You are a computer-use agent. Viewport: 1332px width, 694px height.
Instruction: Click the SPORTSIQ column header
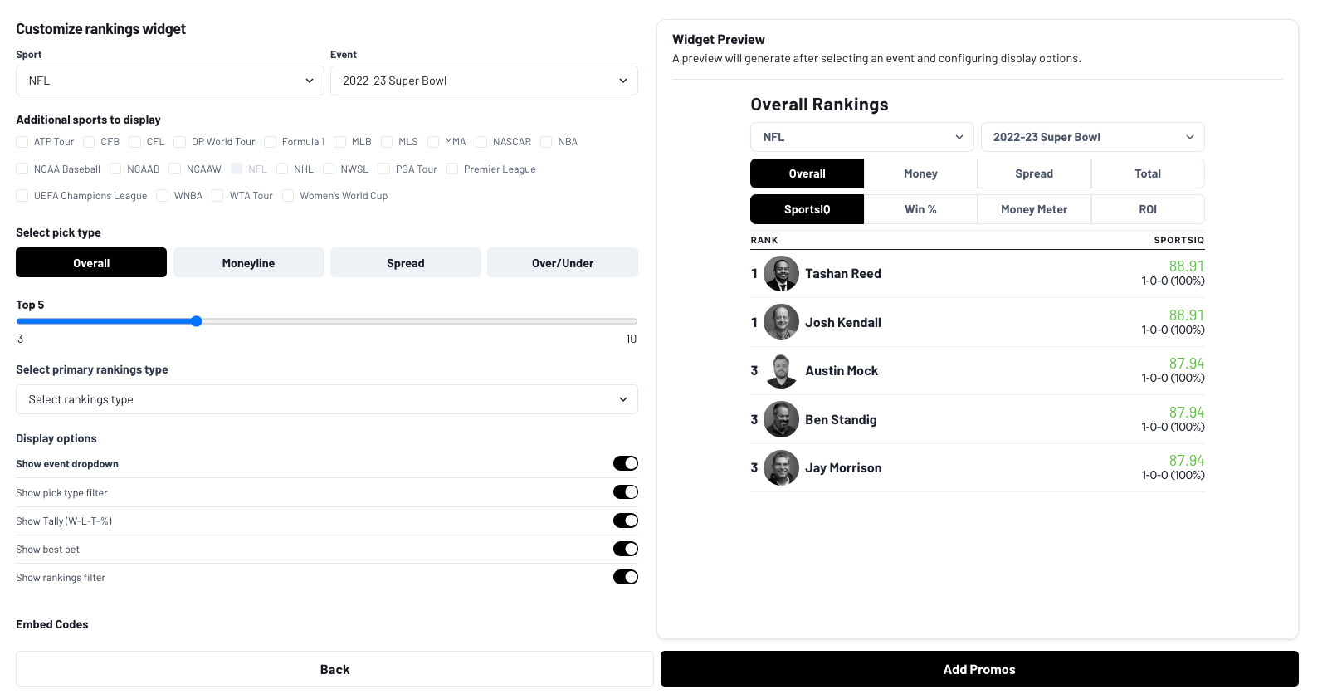coord(1178,240)
